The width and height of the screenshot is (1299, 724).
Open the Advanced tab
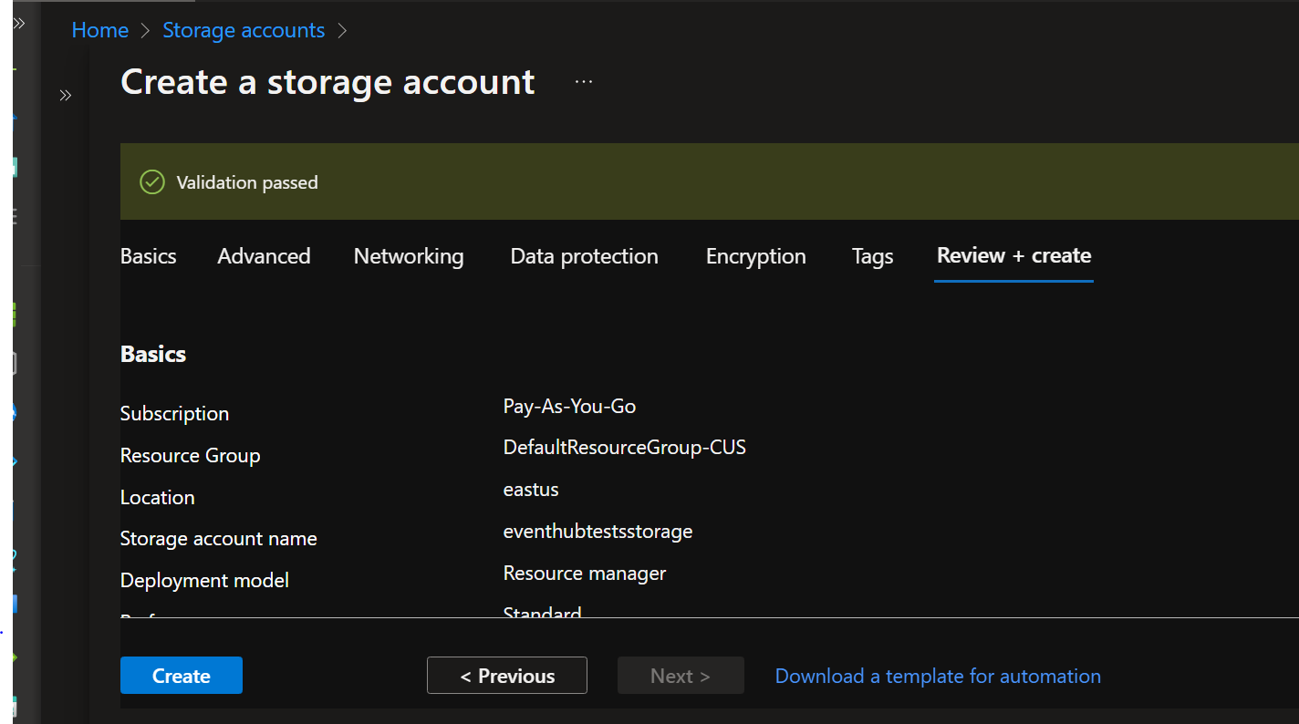[x=264, y=256]
